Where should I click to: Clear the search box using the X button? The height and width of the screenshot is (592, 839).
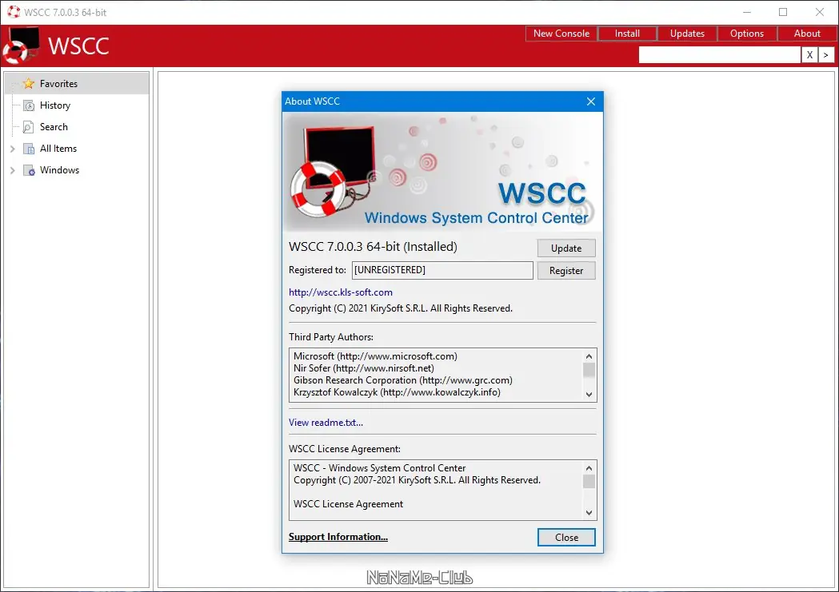(809, 54)
